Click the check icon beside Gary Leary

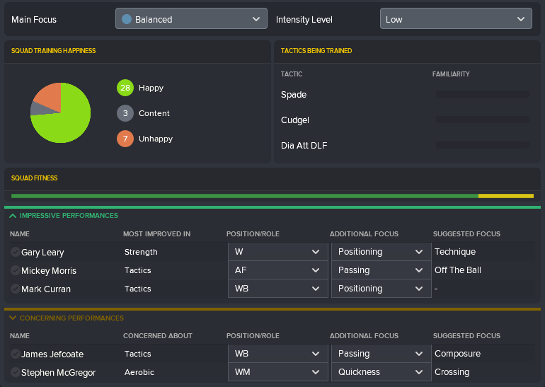coord(16,252)
